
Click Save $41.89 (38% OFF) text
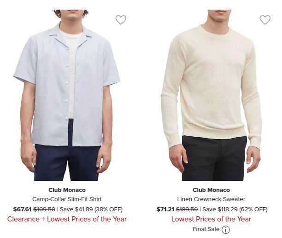91,209
